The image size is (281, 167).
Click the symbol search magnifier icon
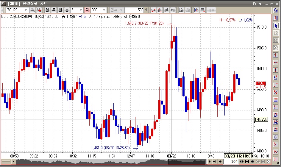click(32, 10)
